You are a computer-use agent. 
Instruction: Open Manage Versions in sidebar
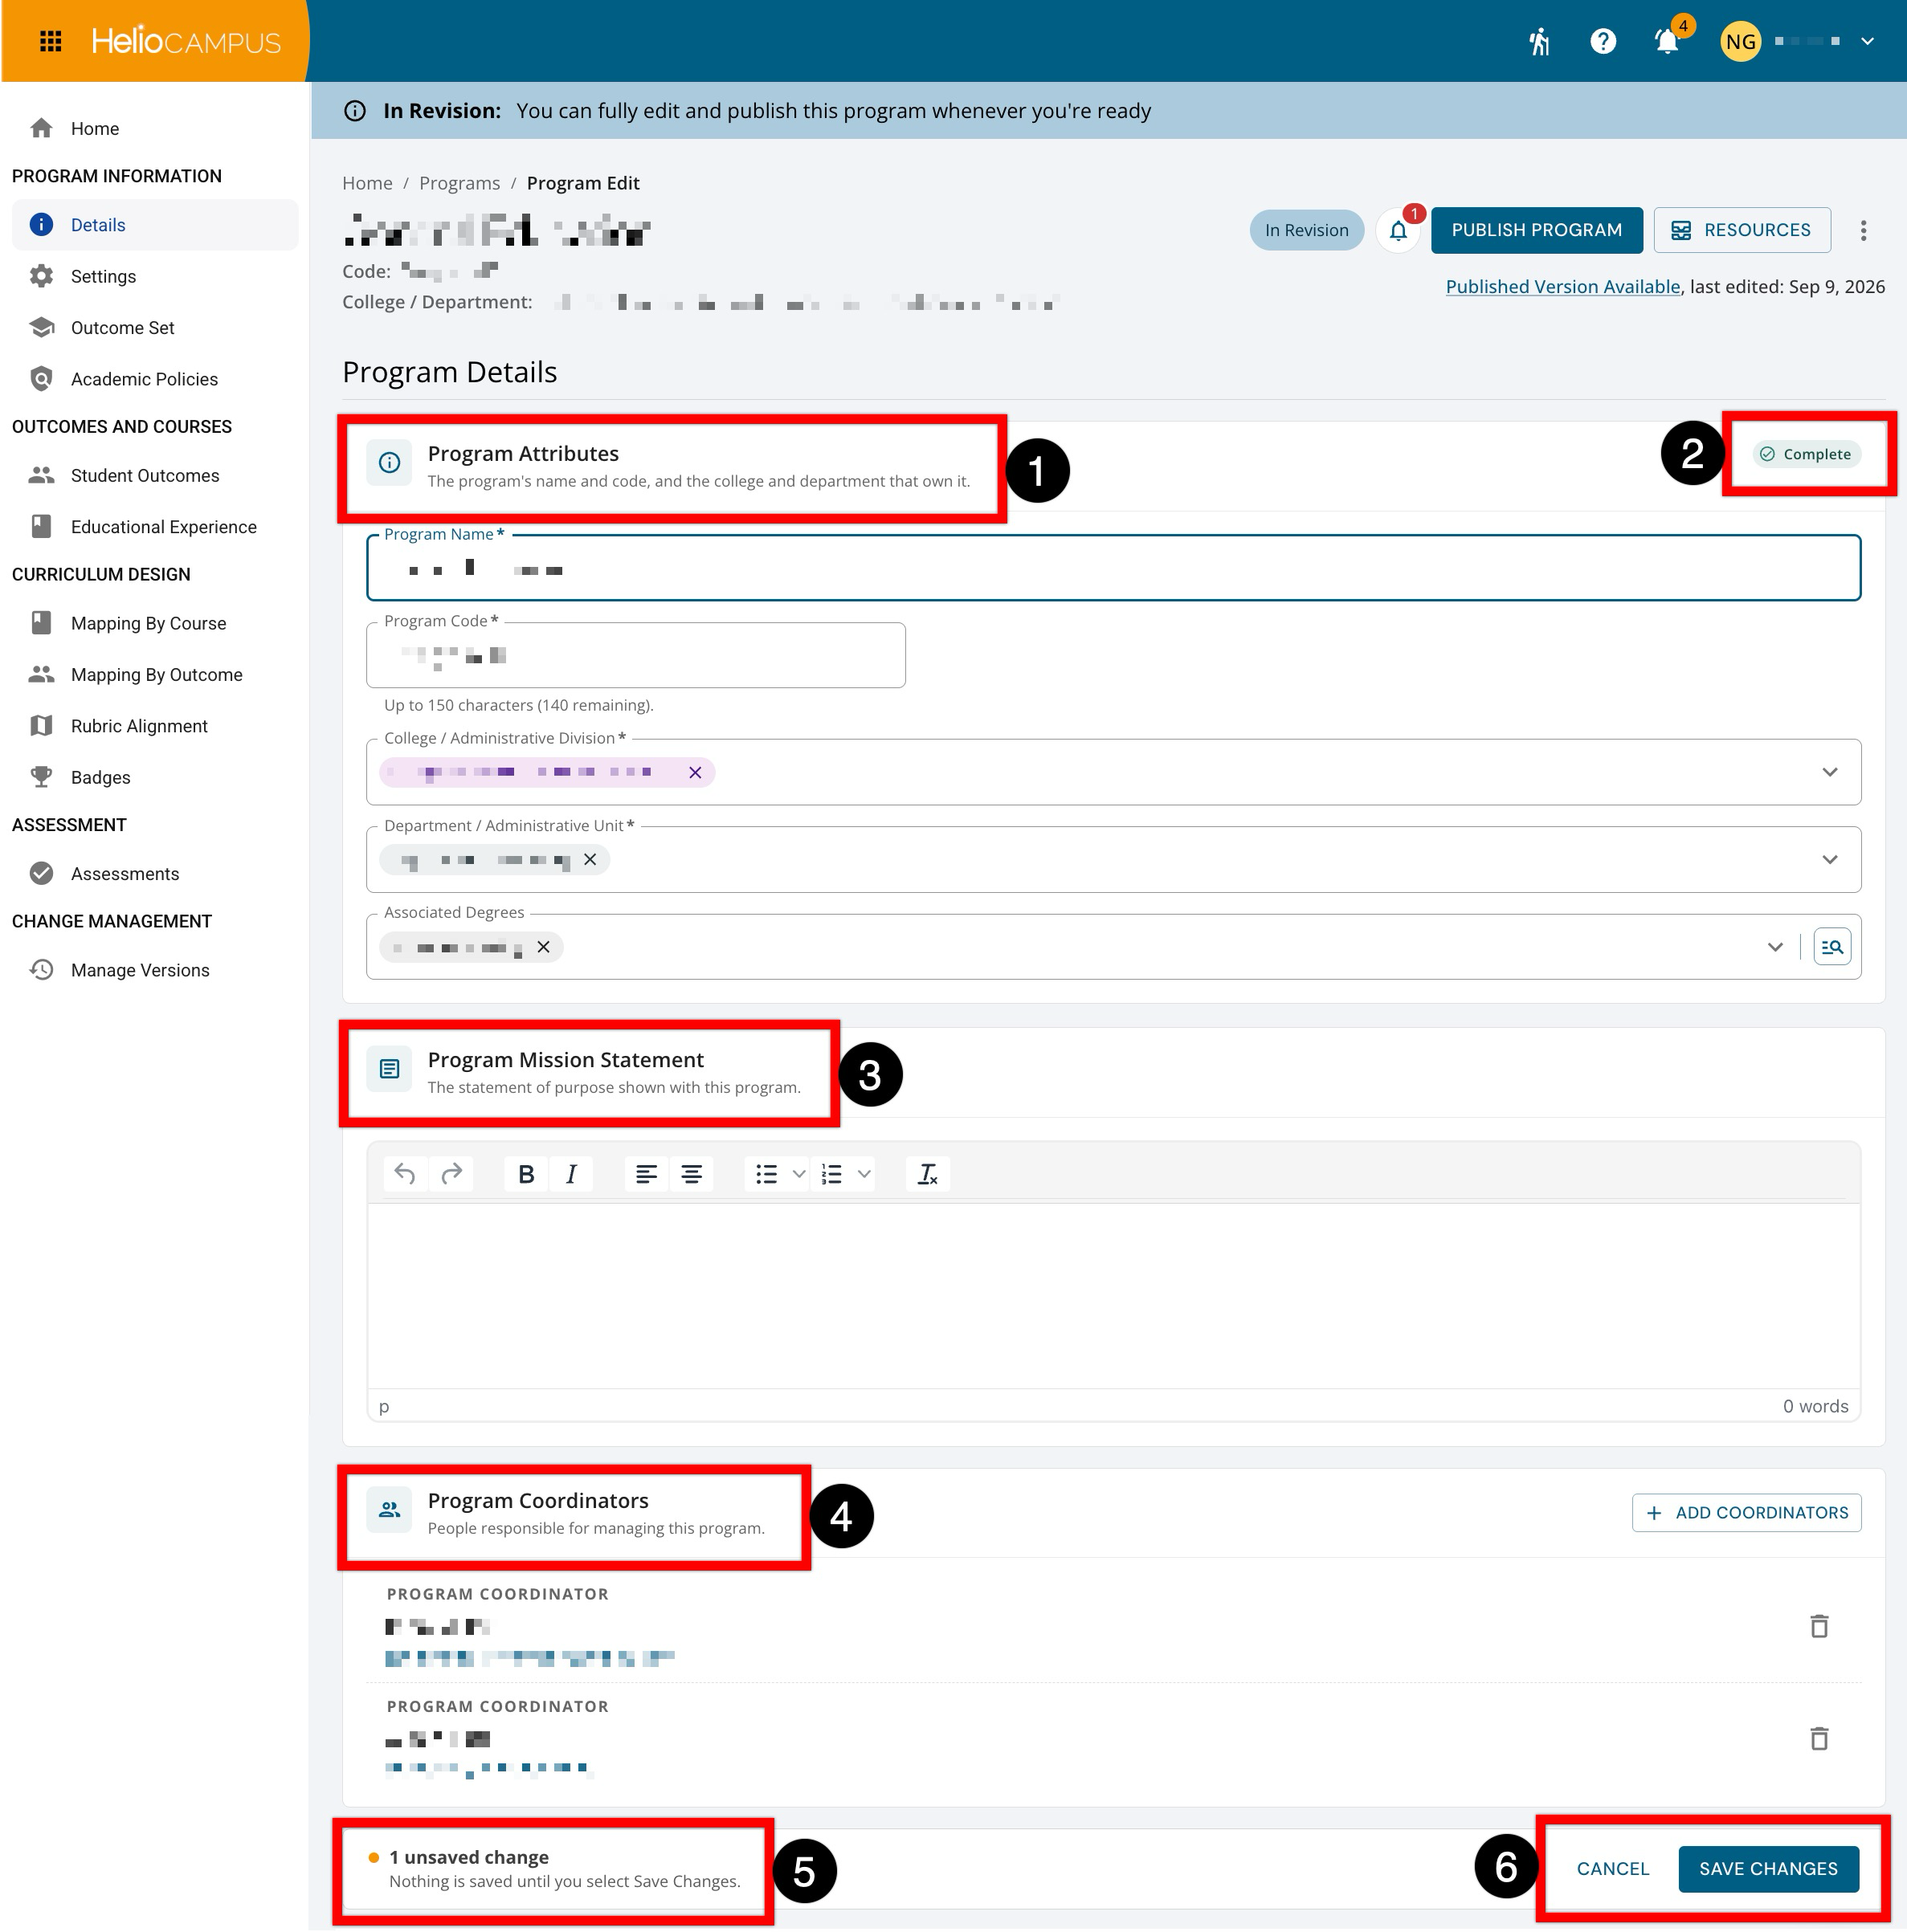pos(155,970)
